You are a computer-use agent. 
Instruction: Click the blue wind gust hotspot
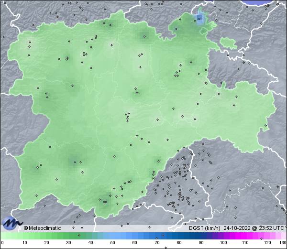pyautogui.click(x=200, y=19)
